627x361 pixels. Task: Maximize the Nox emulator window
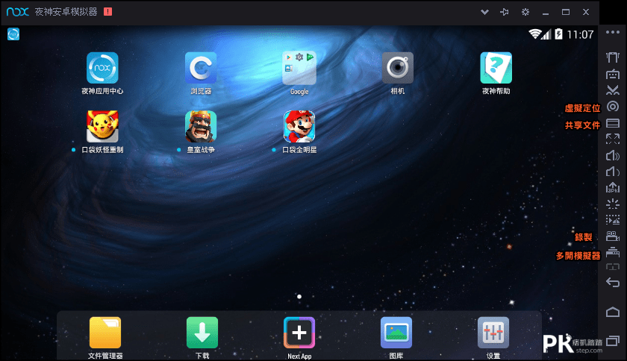click(x=566, y=12)
